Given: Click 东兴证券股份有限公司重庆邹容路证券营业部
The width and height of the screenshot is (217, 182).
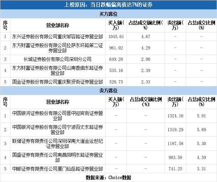Looking at the screenshot, I should point(58,37).
